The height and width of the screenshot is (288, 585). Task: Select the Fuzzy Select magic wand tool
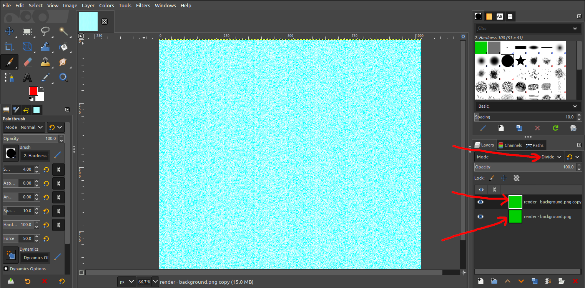click(x=63, y=31)
